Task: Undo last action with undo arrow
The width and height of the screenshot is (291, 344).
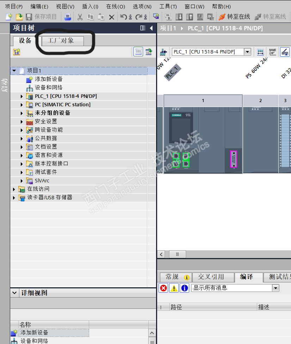Action: [x=124, y=17]
